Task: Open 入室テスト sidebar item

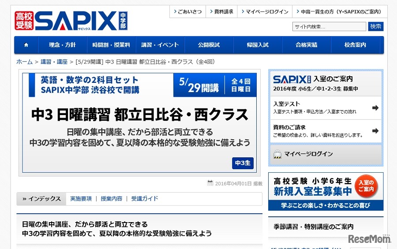Action: pos(326,108)
